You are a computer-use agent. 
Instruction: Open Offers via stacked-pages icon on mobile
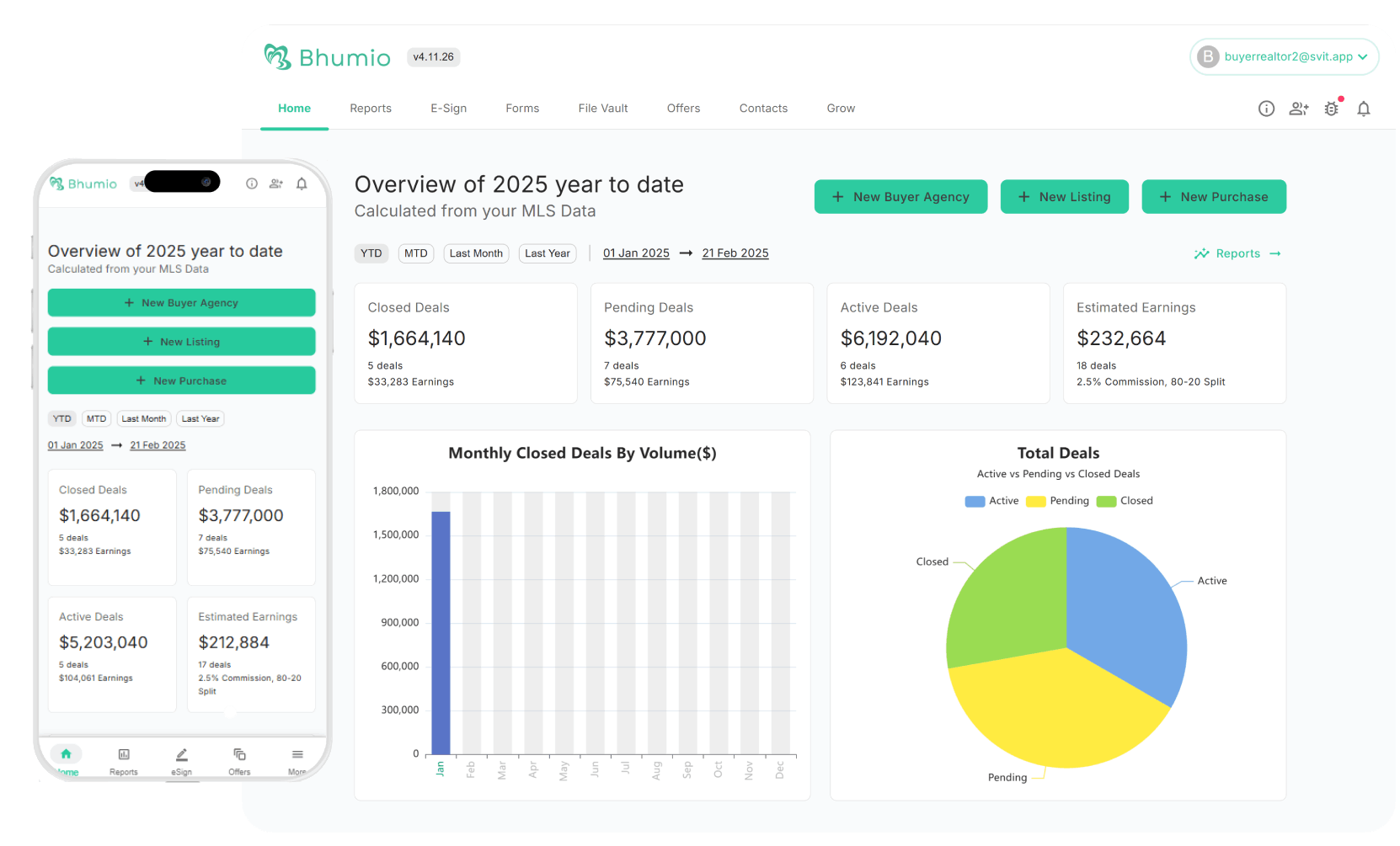click(x=240, y=755)
